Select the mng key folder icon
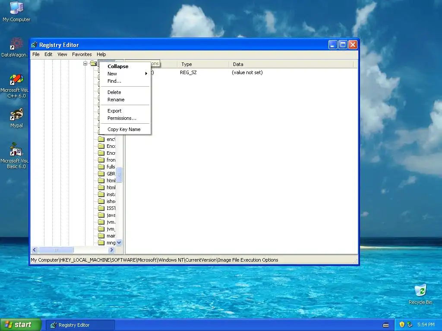Screen dimensions: 442x331 tap(101, 243)
